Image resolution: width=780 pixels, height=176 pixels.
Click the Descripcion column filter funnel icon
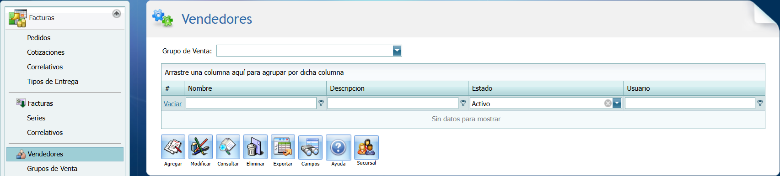tap(463, 104)
